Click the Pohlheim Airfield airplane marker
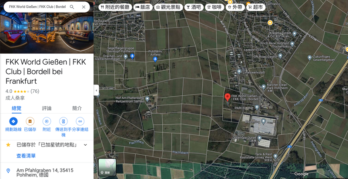 click(155, 59)
